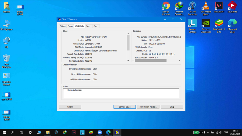Open the Google Chrome desktop shortcut

pos(166,6)
